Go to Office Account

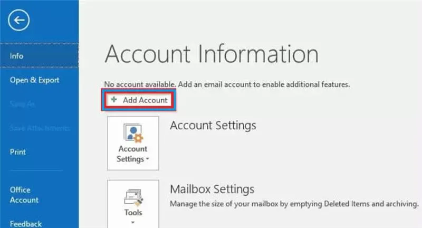point(24,195)
